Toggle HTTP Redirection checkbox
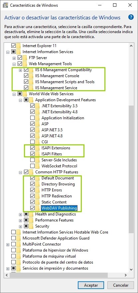The image size is (138, 293). click(33, 196)
